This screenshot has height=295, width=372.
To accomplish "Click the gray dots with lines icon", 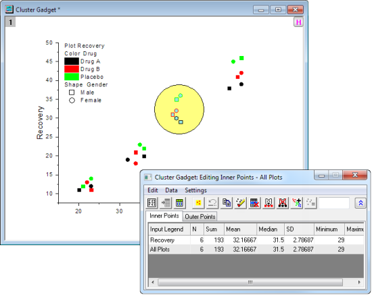I will pos(310,203).
